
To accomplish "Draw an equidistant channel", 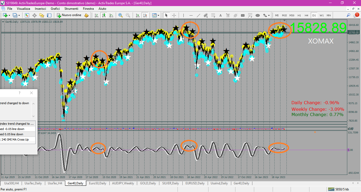I will [206, 15].
